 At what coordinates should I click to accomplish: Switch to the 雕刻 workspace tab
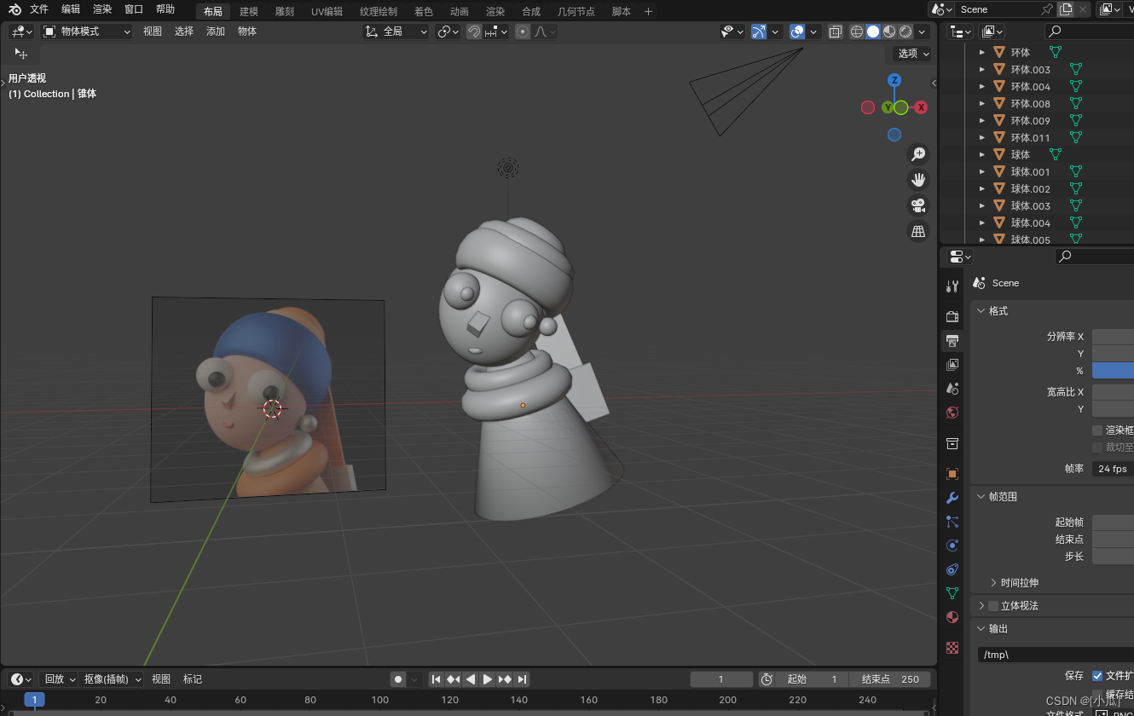(285, 11)
